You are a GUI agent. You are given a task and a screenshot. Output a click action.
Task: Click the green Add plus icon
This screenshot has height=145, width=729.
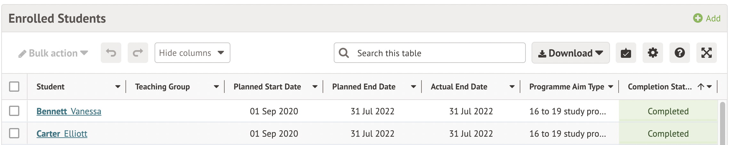pos(698,18)
